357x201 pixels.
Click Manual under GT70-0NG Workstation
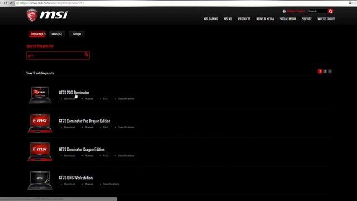[x=89, y=184]
